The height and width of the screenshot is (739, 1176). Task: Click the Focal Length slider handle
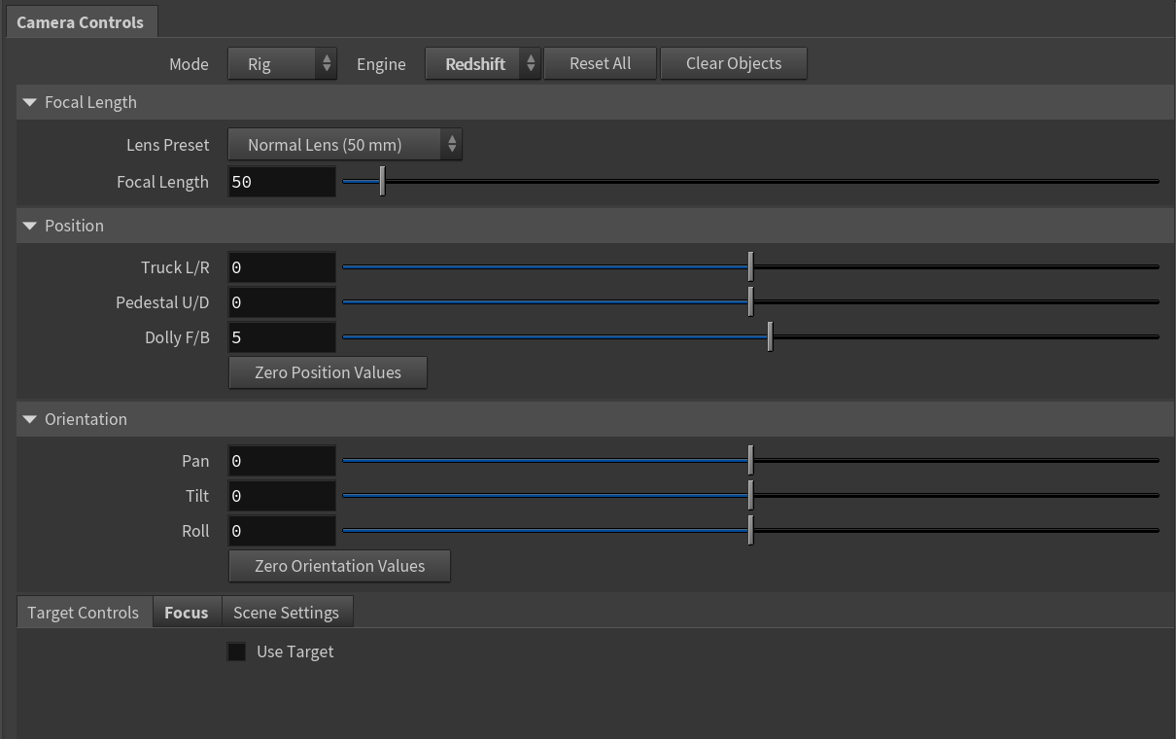pyautogui.click(x=382, y=182)
